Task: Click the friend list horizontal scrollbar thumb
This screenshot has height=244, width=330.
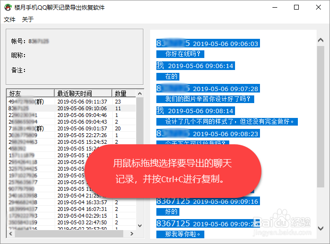Action: [69, 233]
